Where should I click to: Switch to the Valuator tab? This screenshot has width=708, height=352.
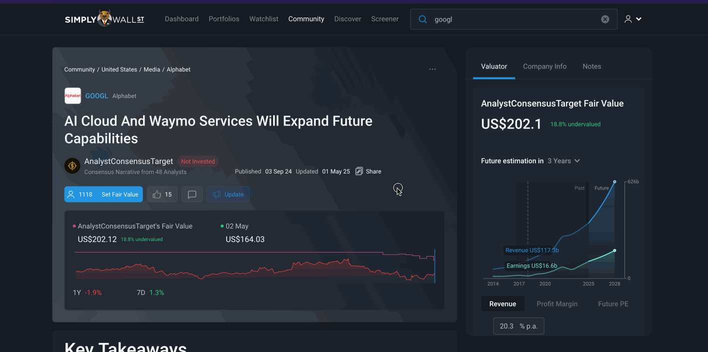(x=494, y=66)
